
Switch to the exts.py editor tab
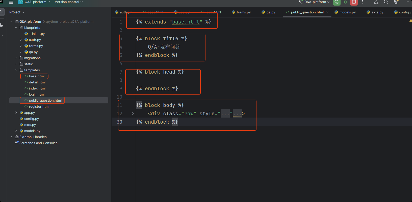[375, 12]
